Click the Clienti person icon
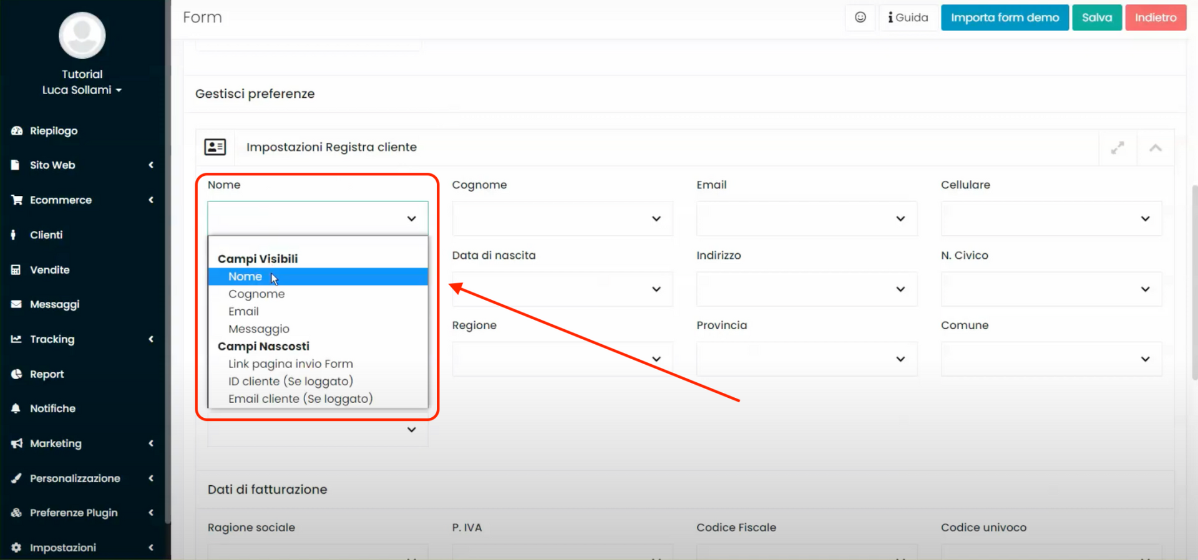Image resolution: width=1198 pixels, height=560 pixels. coord(13,234)
